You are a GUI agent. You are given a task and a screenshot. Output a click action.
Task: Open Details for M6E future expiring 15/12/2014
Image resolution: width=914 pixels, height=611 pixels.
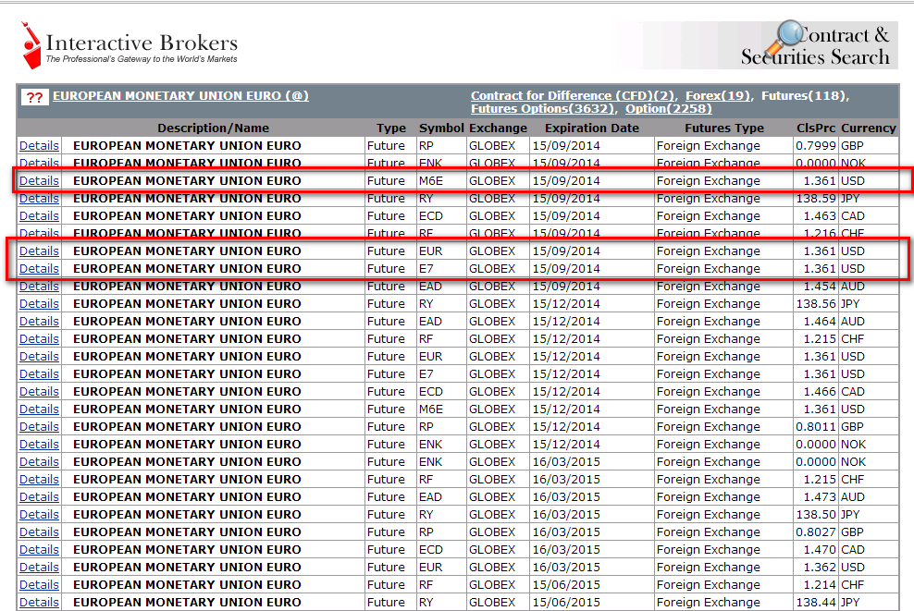[39, 409]
